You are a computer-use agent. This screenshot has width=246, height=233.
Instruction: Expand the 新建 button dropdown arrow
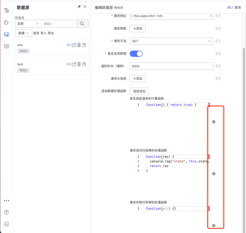(27, 34)
